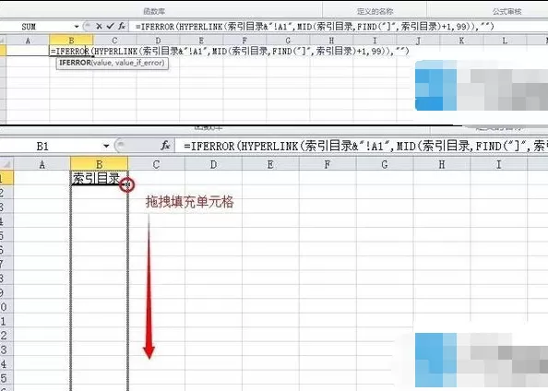
Task: Select column G header in upper sheet
Action: pos(288,41)
